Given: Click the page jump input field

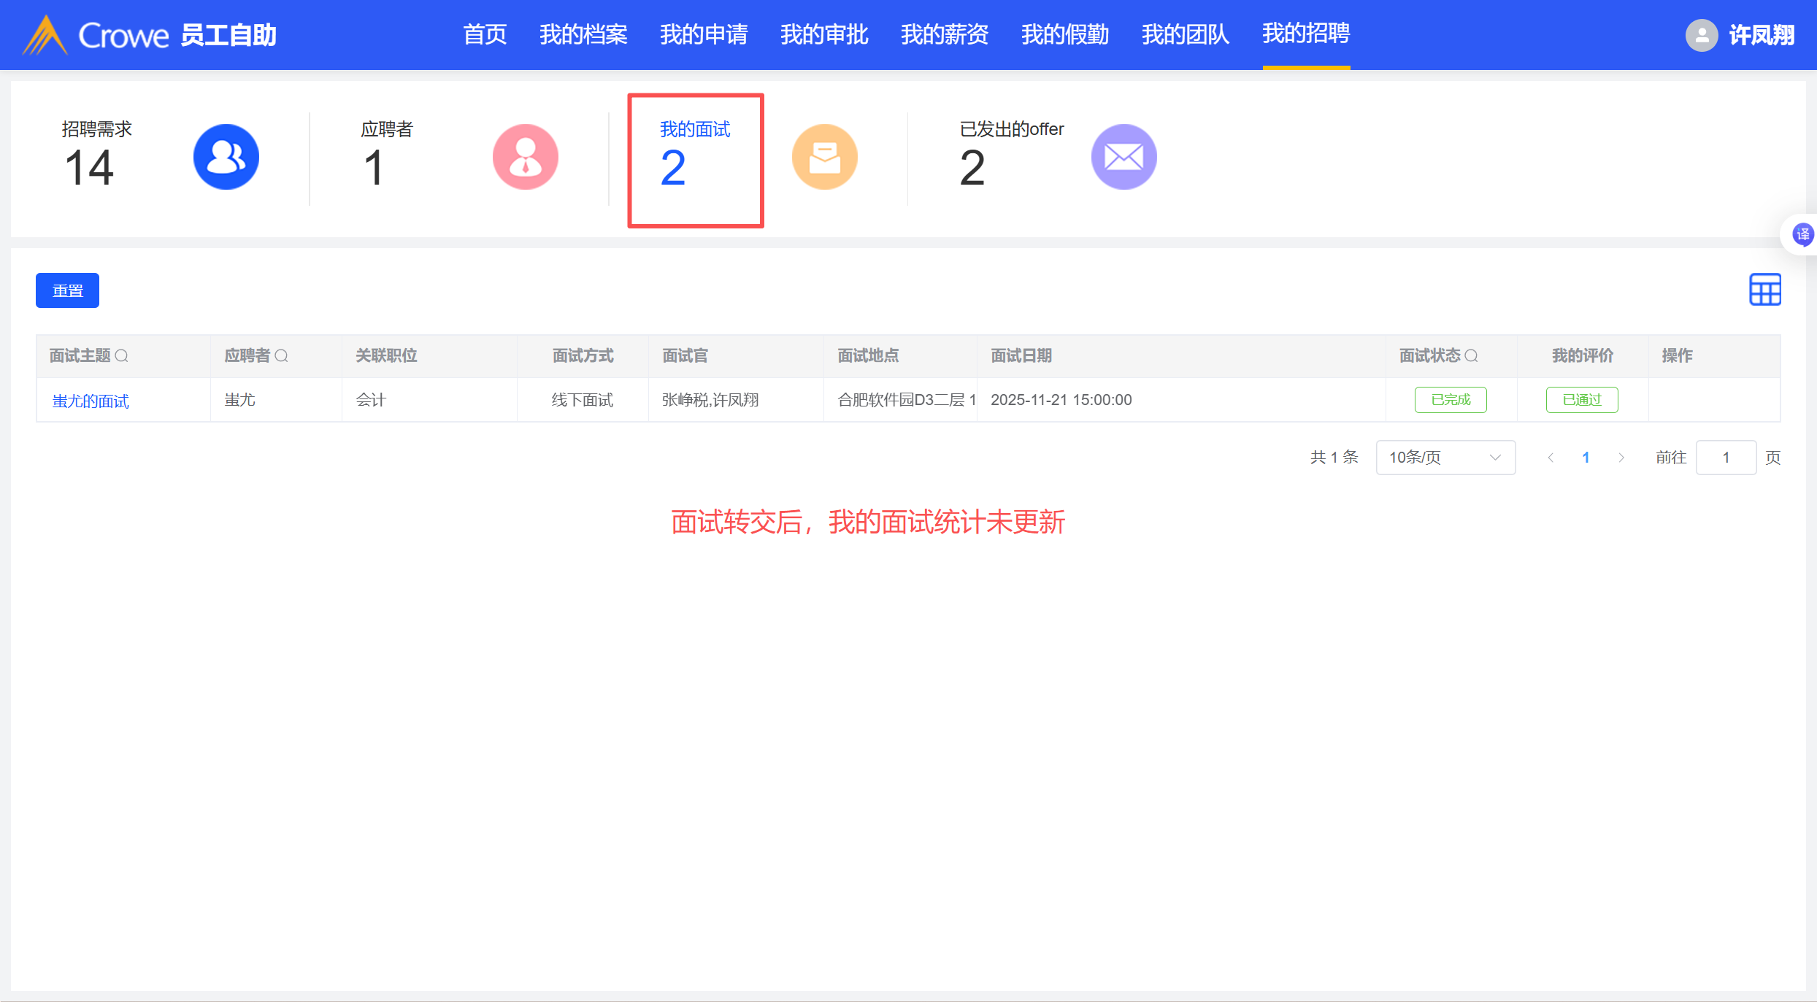Looking at the screenshot, I should point(1725,458).
